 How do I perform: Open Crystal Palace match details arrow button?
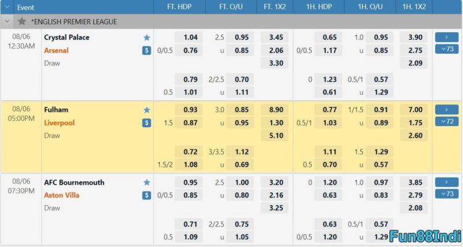tap(447, 37)
